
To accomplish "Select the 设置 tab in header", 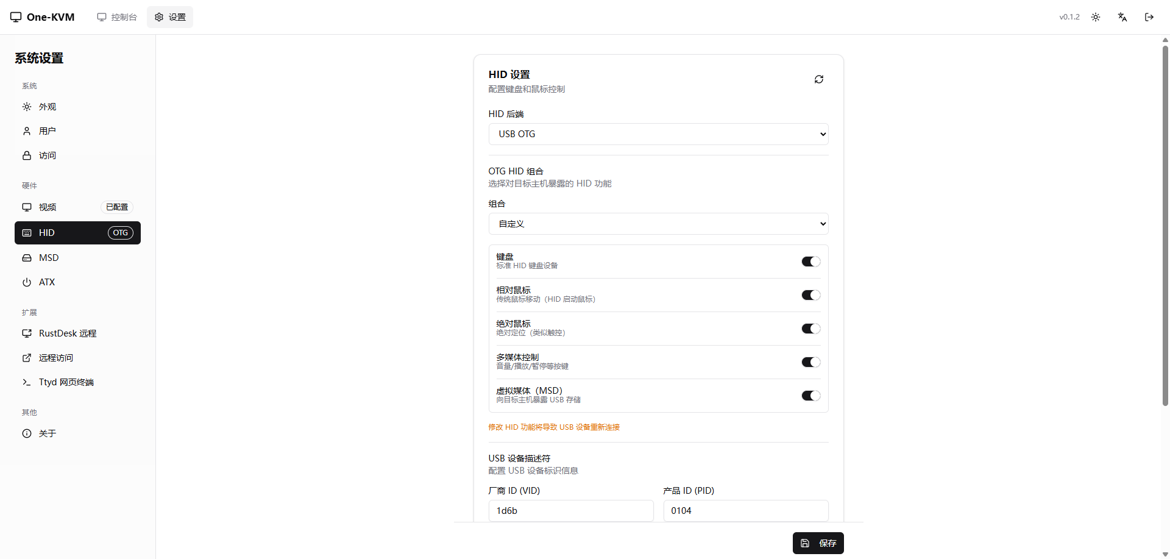I will [x=170, y=17].
